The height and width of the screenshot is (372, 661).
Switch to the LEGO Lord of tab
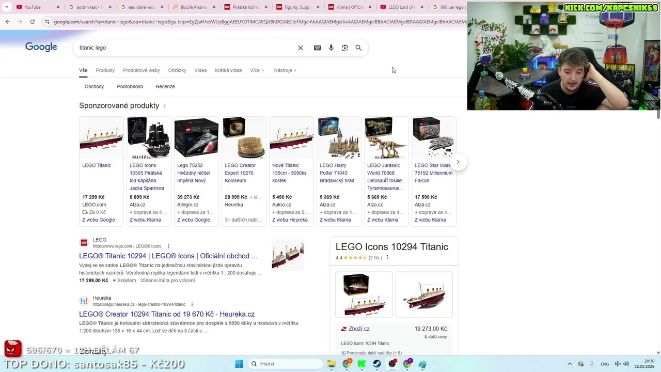(401, 7)
